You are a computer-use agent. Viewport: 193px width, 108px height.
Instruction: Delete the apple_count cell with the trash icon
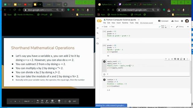pos(184,59)
